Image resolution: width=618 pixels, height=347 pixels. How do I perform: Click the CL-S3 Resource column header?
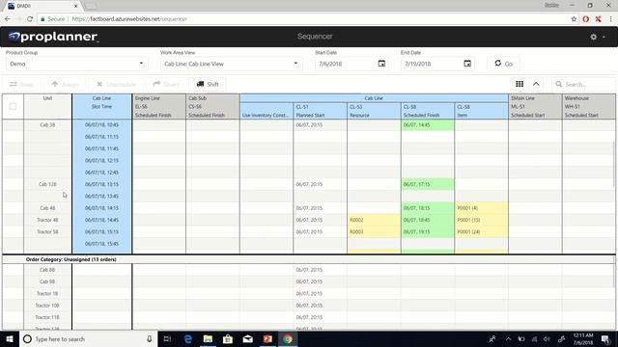tap(374, 111)
